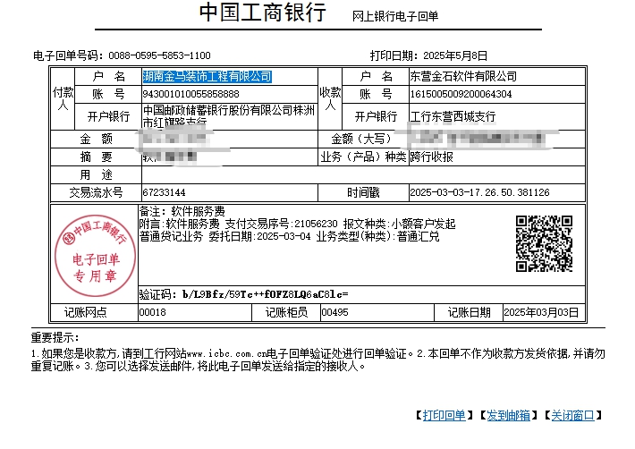Click bookkeeping branch value 00018
Screen dimensions: 635x449
coord(153,312)
